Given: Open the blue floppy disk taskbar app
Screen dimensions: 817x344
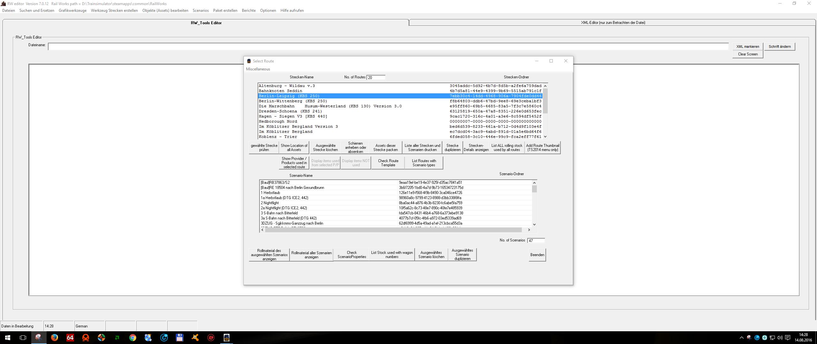Looking at the screenshot, I should [x=179, y=338].
